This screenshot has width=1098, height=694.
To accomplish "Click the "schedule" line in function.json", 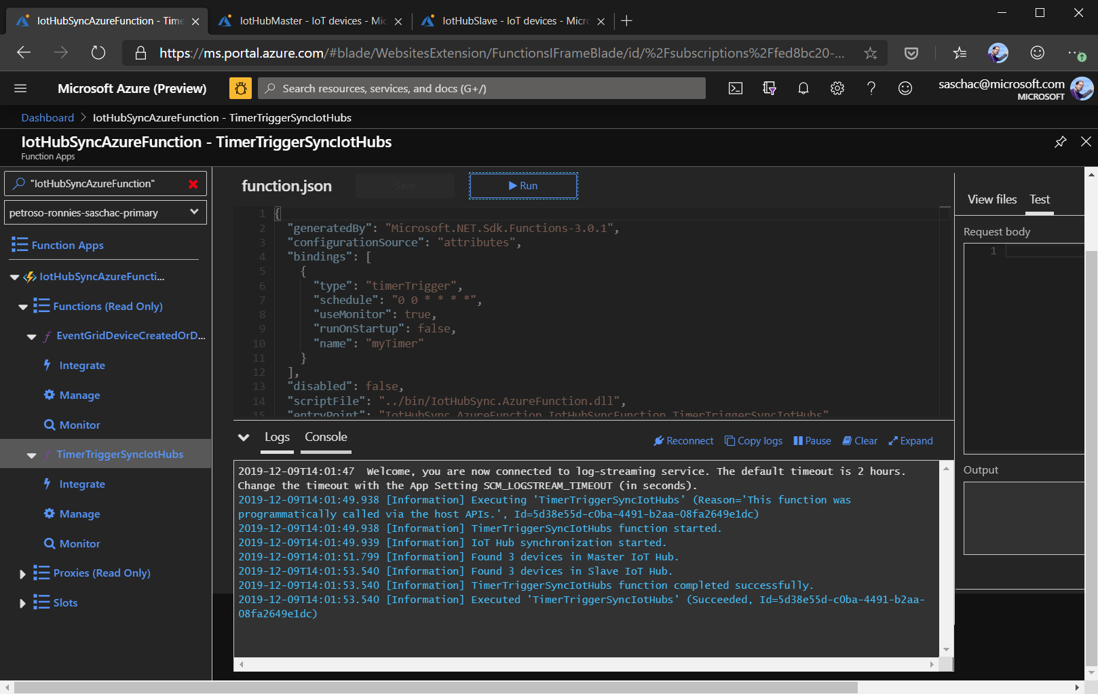I will coord(397,300).
